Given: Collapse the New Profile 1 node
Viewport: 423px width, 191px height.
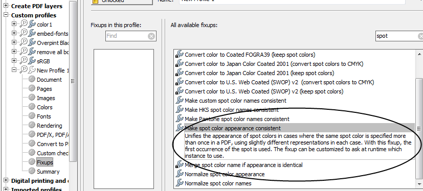Looking at the screenshot, I should (14, 70).
